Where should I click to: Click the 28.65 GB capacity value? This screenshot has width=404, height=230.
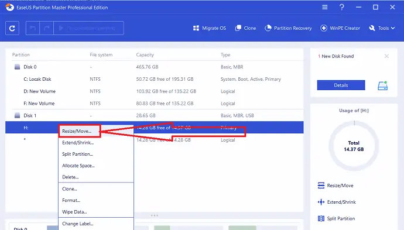pyautogui.click(x=146, y=115)
